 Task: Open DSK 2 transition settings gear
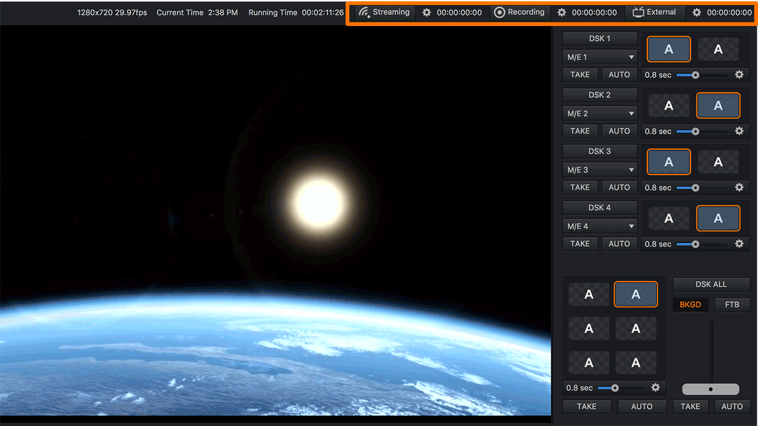click(x=739, y=131)
